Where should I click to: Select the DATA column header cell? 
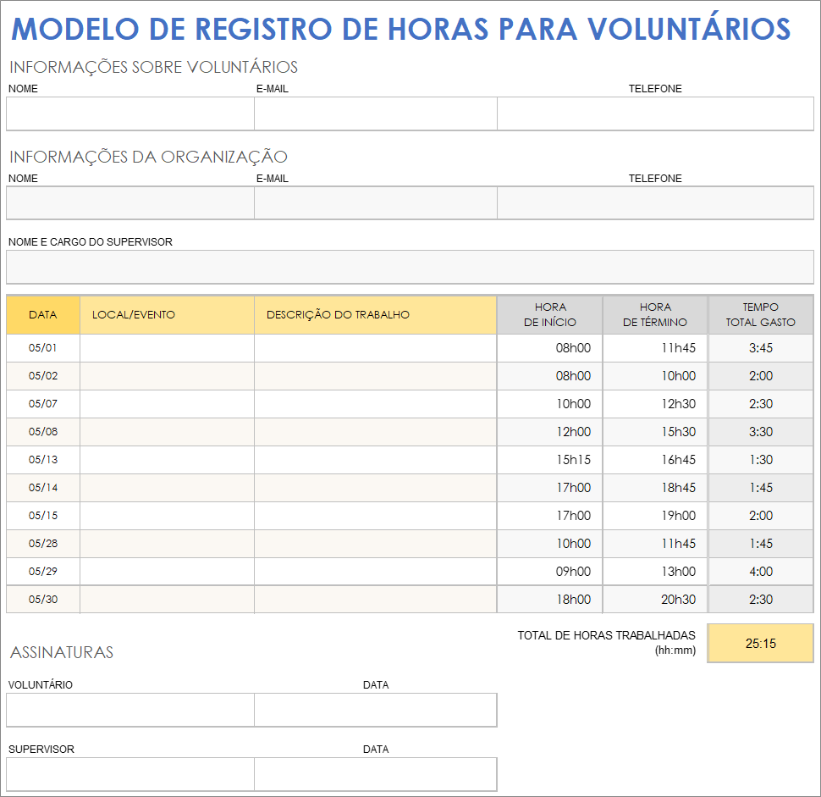(42, 314)
